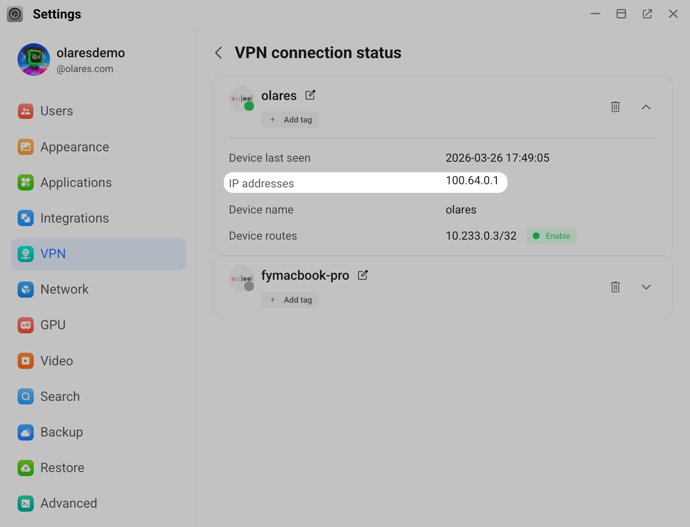Go to Backup settings
This screenshot has height=527, width=690.
tap(61, 432)
